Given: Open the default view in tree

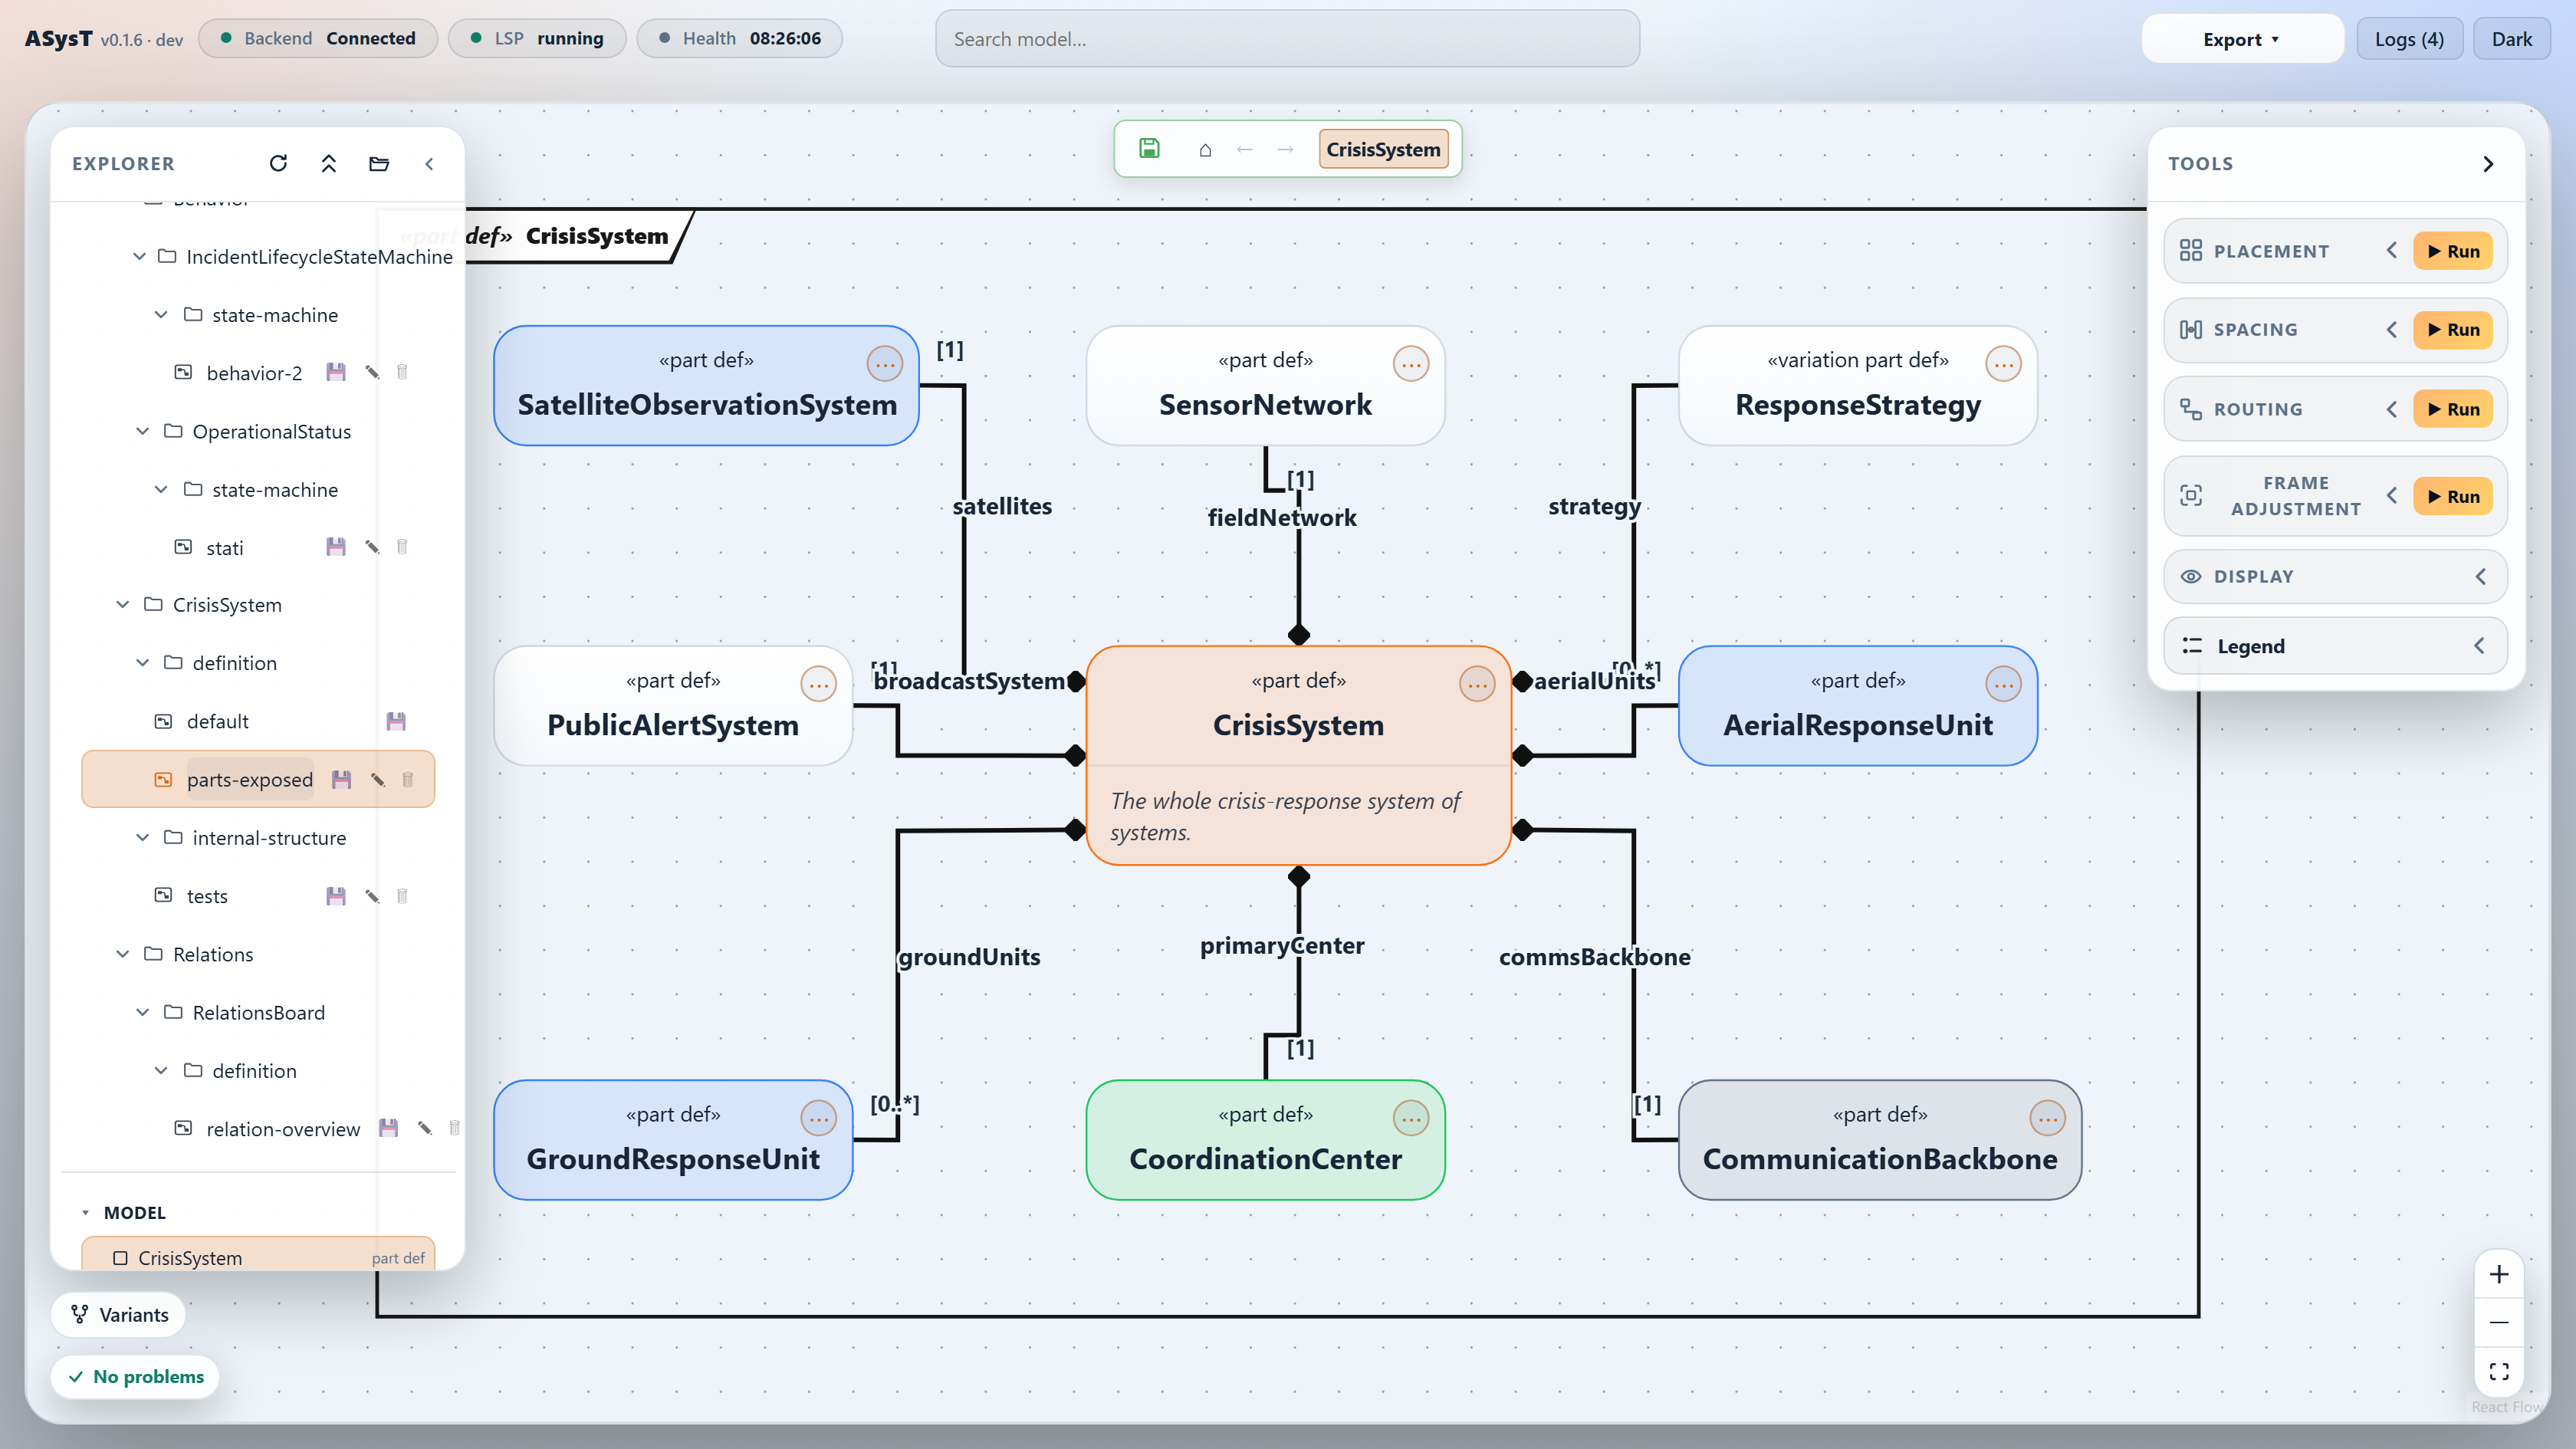Looking at the screenshot, I should 217,721.
